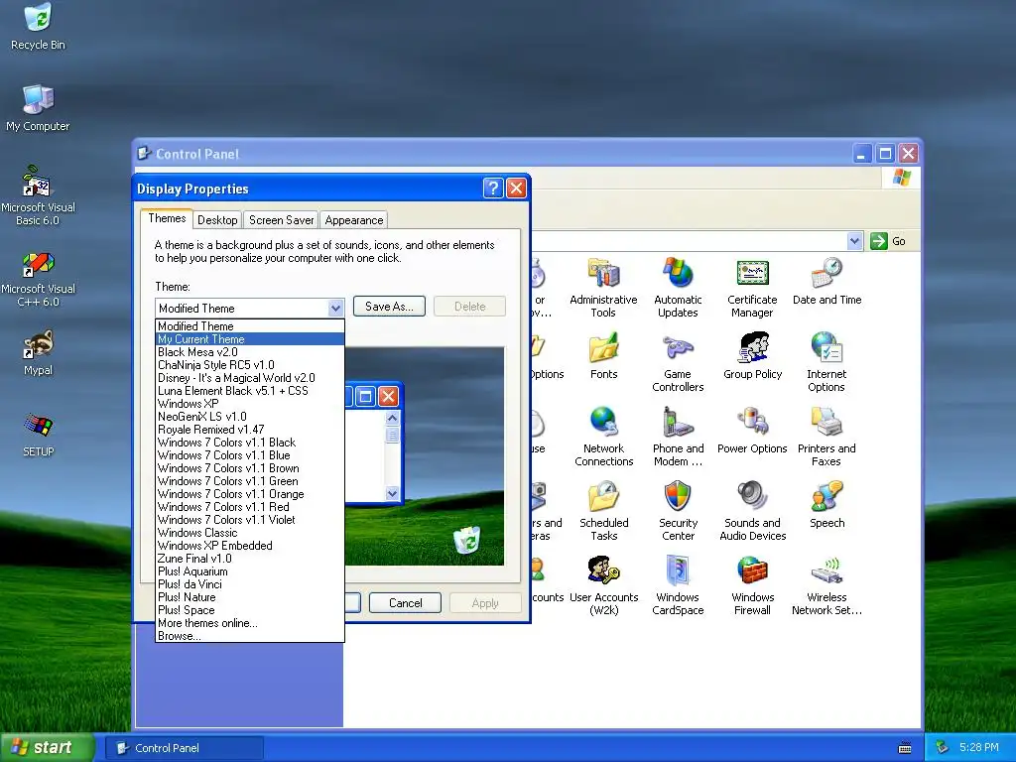The height and width of the screenshot is (762, 1016).
Task: Open User Accounts (W2k) icon
Action: (x=603, y=585)
